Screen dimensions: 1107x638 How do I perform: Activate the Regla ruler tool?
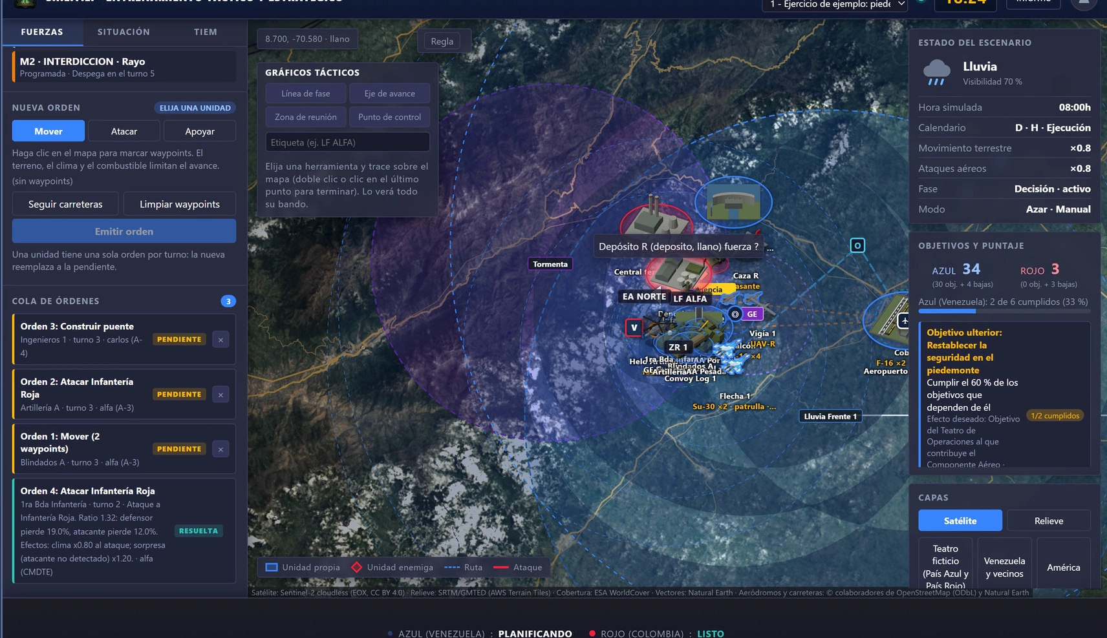tap(442, 41)
